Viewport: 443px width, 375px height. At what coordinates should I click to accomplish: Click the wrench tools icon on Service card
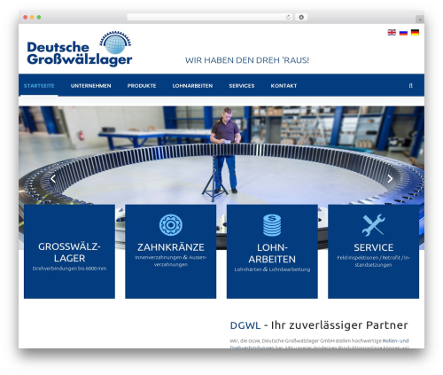tap(374, 225)
